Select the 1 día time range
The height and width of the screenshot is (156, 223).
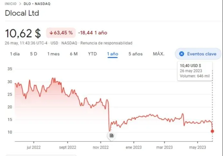click(x=15, y=54)
